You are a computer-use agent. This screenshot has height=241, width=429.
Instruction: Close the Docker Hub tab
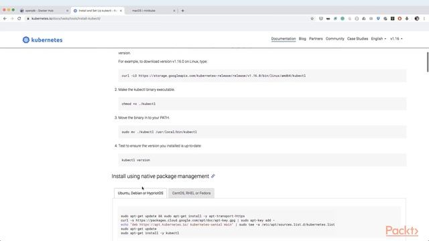point(67,11)
